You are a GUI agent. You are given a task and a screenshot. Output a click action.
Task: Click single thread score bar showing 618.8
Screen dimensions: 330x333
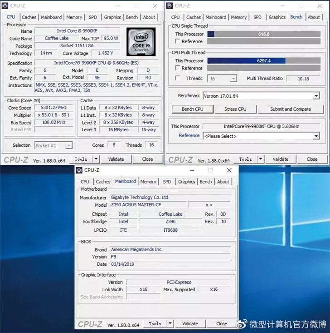pyautogui.click(x=264, y=34)
